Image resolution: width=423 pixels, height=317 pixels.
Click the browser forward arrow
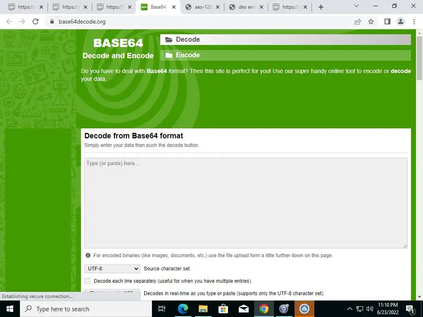pyautogui.click(x=22, y=21)
